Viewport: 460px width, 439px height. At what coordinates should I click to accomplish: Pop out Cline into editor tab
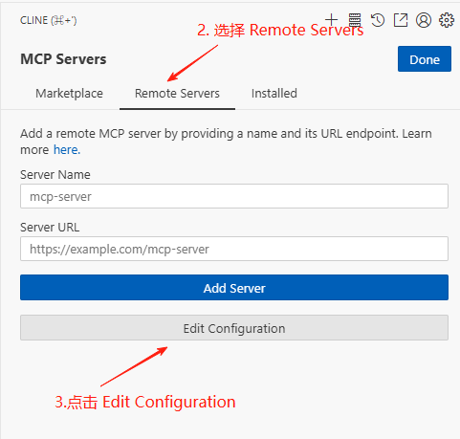pyautogui.click(x=401, y=20)
